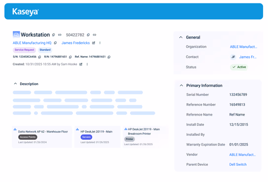Viewport: 268px width, 182px height.
Task: Click the JF contact avatar
Action: [233, 57]
